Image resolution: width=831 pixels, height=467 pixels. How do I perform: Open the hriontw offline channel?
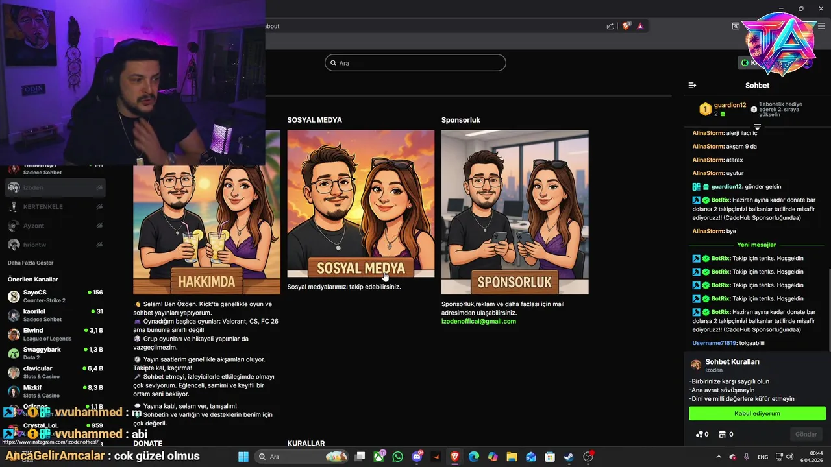click(x=55, y=245)
